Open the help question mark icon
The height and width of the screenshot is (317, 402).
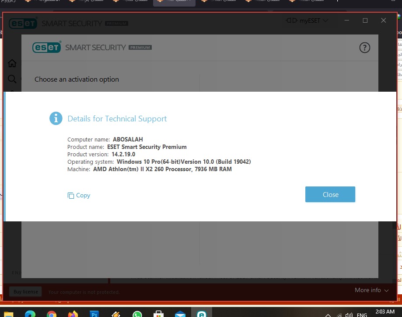coord(364,48)
